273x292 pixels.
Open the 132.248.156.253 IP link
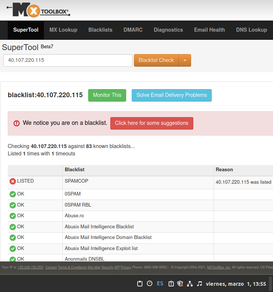(x=30, y=267)
